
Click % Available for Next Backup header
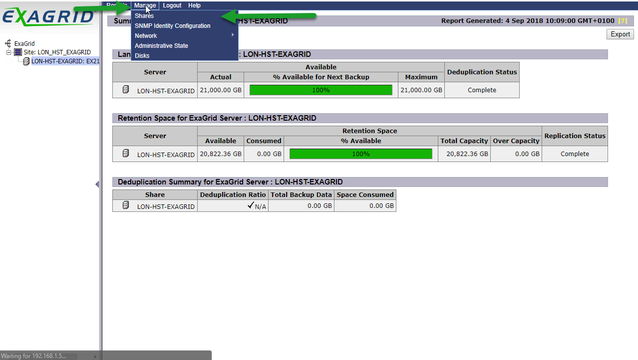pos(321,77)
